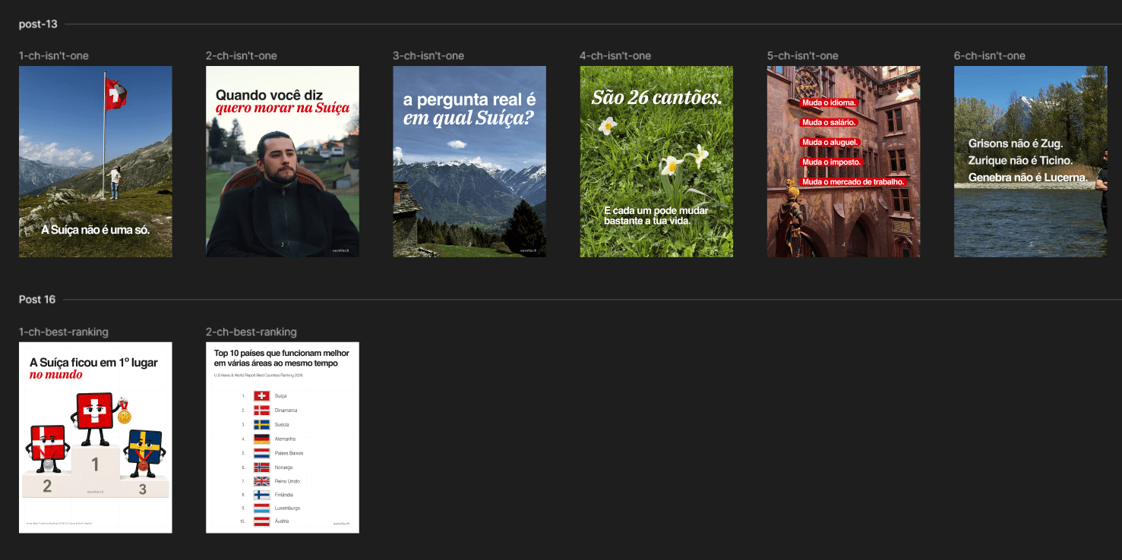The image size is (1122, 560).
Task: Click the Danish flag mascot on podium step 2
Action: pyautogui.click(x=48, y=448)
